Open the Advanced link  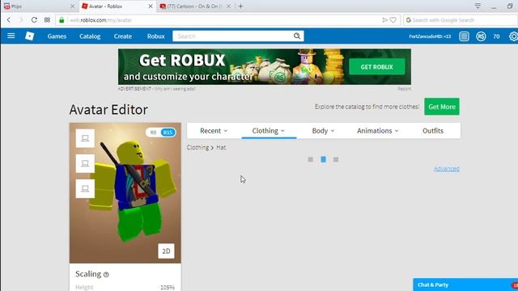pyautogui.click(x=447, y=169)
